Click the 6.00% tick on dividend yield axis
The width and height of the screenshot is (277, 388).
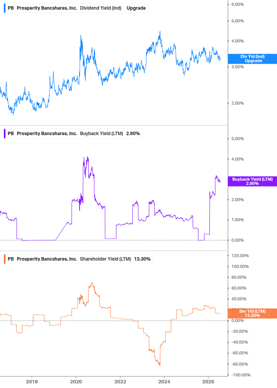tap(237, 5)
